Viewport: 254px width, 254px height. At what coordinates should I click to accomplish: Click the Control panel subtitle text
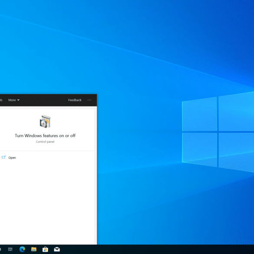coord(45,142)
